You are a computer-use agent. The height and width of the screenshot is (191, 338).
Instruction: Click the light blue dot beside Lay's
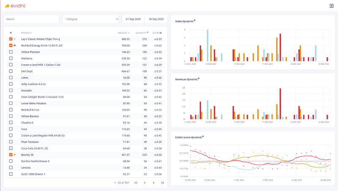point(15,39)
